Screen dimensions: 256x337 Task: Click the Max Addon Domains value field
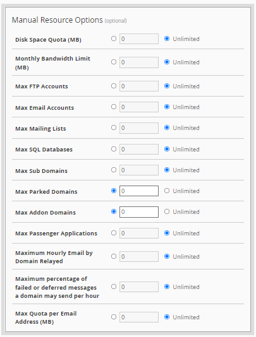(x=139, y=212)
